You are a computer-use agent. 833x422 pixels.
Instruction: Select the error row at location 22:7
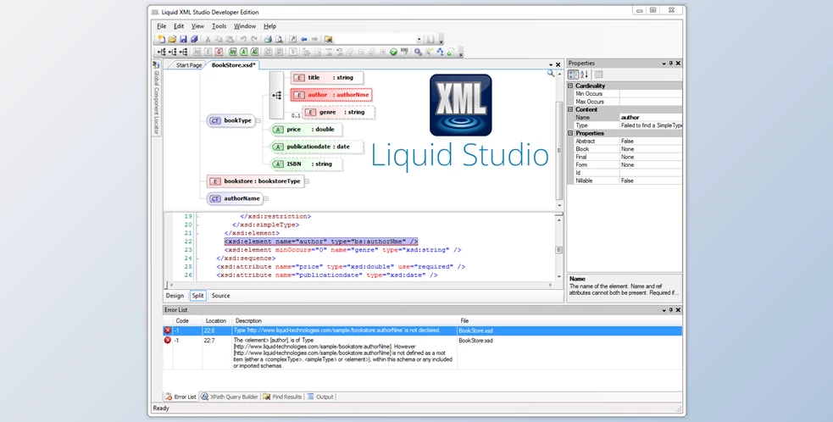click(422, 353)
